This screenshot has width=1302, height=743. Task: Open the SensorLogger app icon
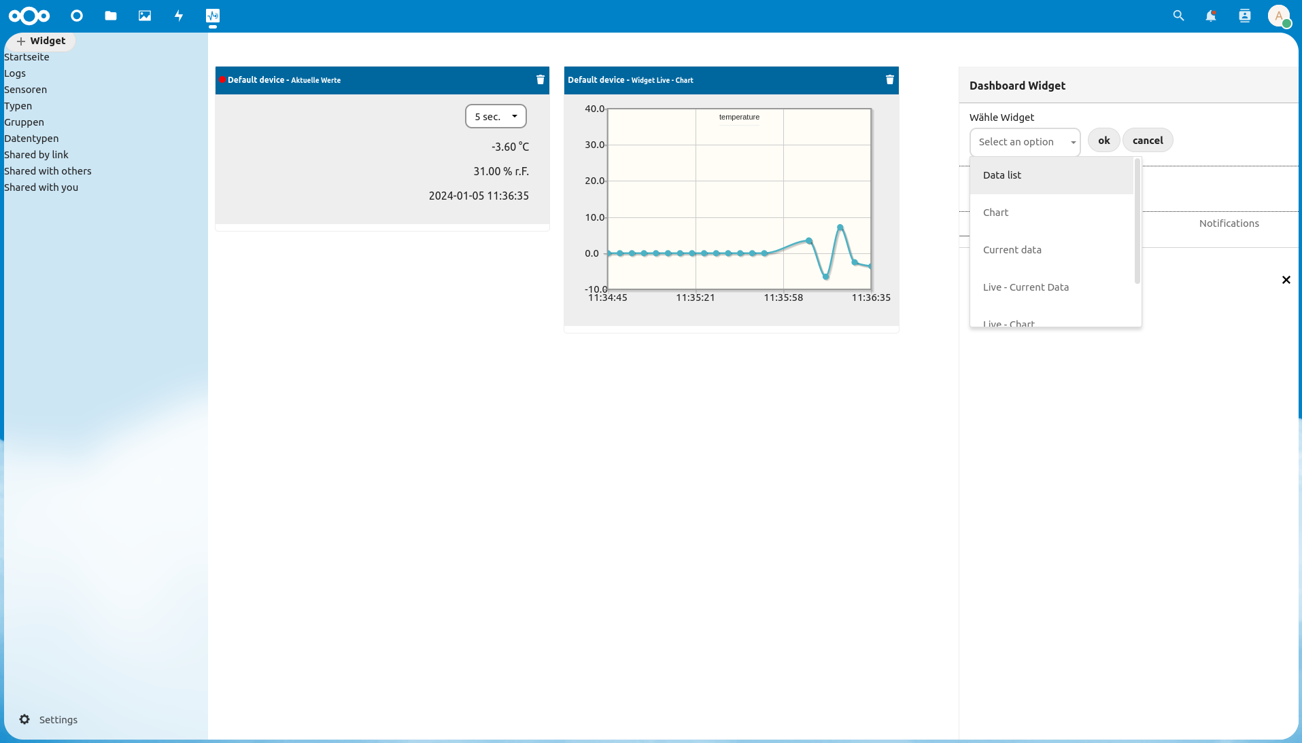[213, 16]
